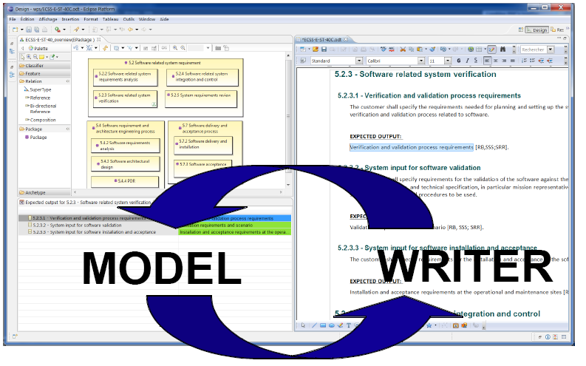Screen dimensions: 586x366
Task: Toggle align right
Action: coord(504,61)
